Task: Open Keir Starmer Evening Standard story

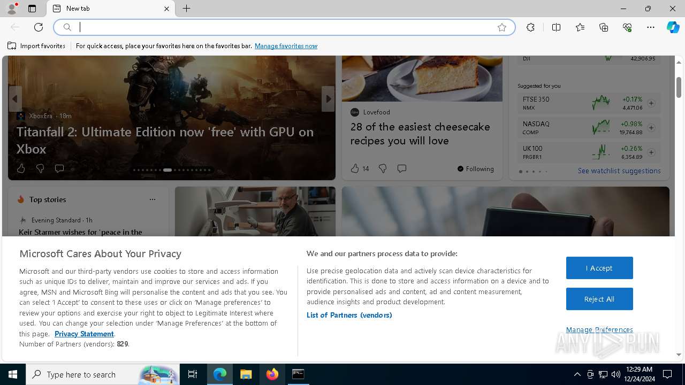Action: pos(80,232)
